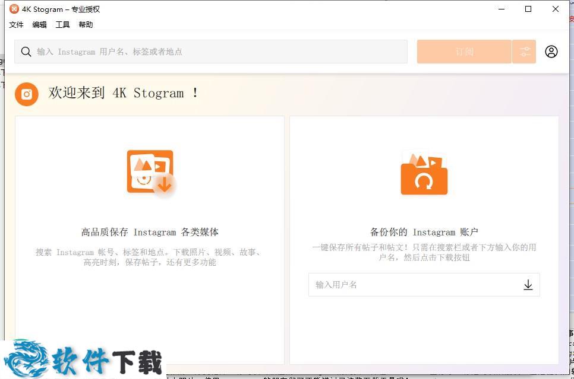Click the 欢迎来到 4K Stogram welcome title
This screenshot has width=574, height=379.
click(x=124, y=93)
